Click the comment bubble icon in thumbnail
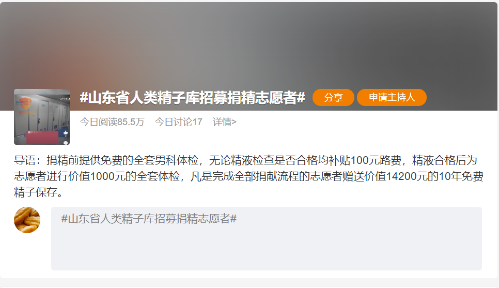 [66, 143]
